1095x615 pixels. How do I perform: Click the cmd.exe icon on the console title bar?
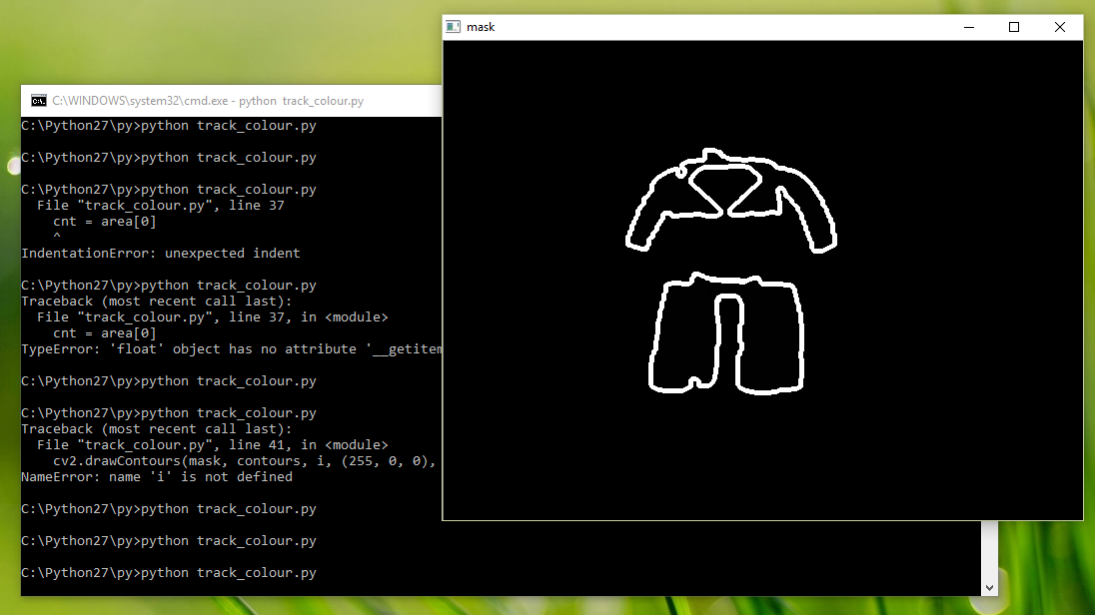38,101
